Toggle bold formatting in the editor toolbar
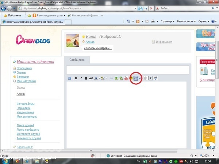This screenshot has height=164, width=219. [x=76, y=78]
